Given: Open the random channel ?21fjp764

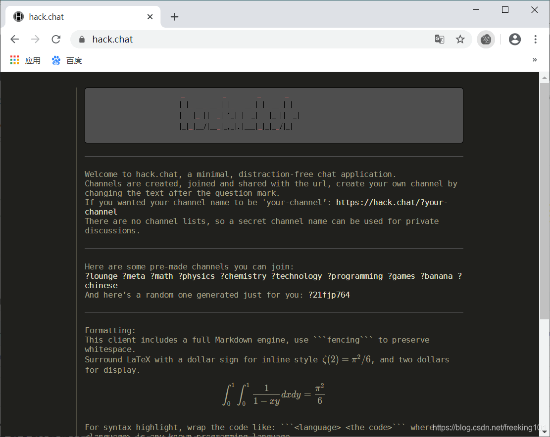Looking at the screenshot, I should pyautogui.click(x=329, y=295).
